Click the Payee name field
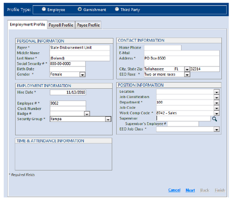 (80, 47)
